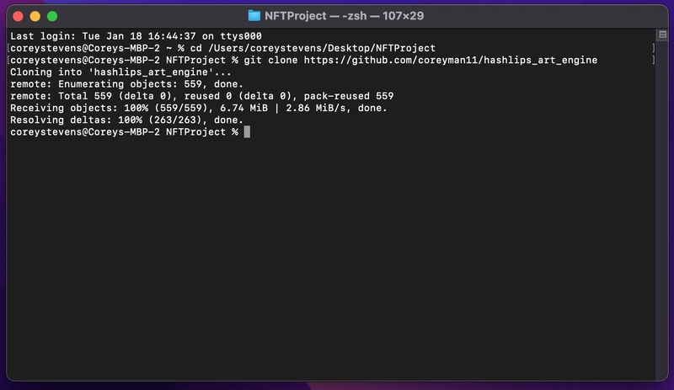Close the Terminal window with red button
Screen dimensions: 674x390
[x=18, y=16]
